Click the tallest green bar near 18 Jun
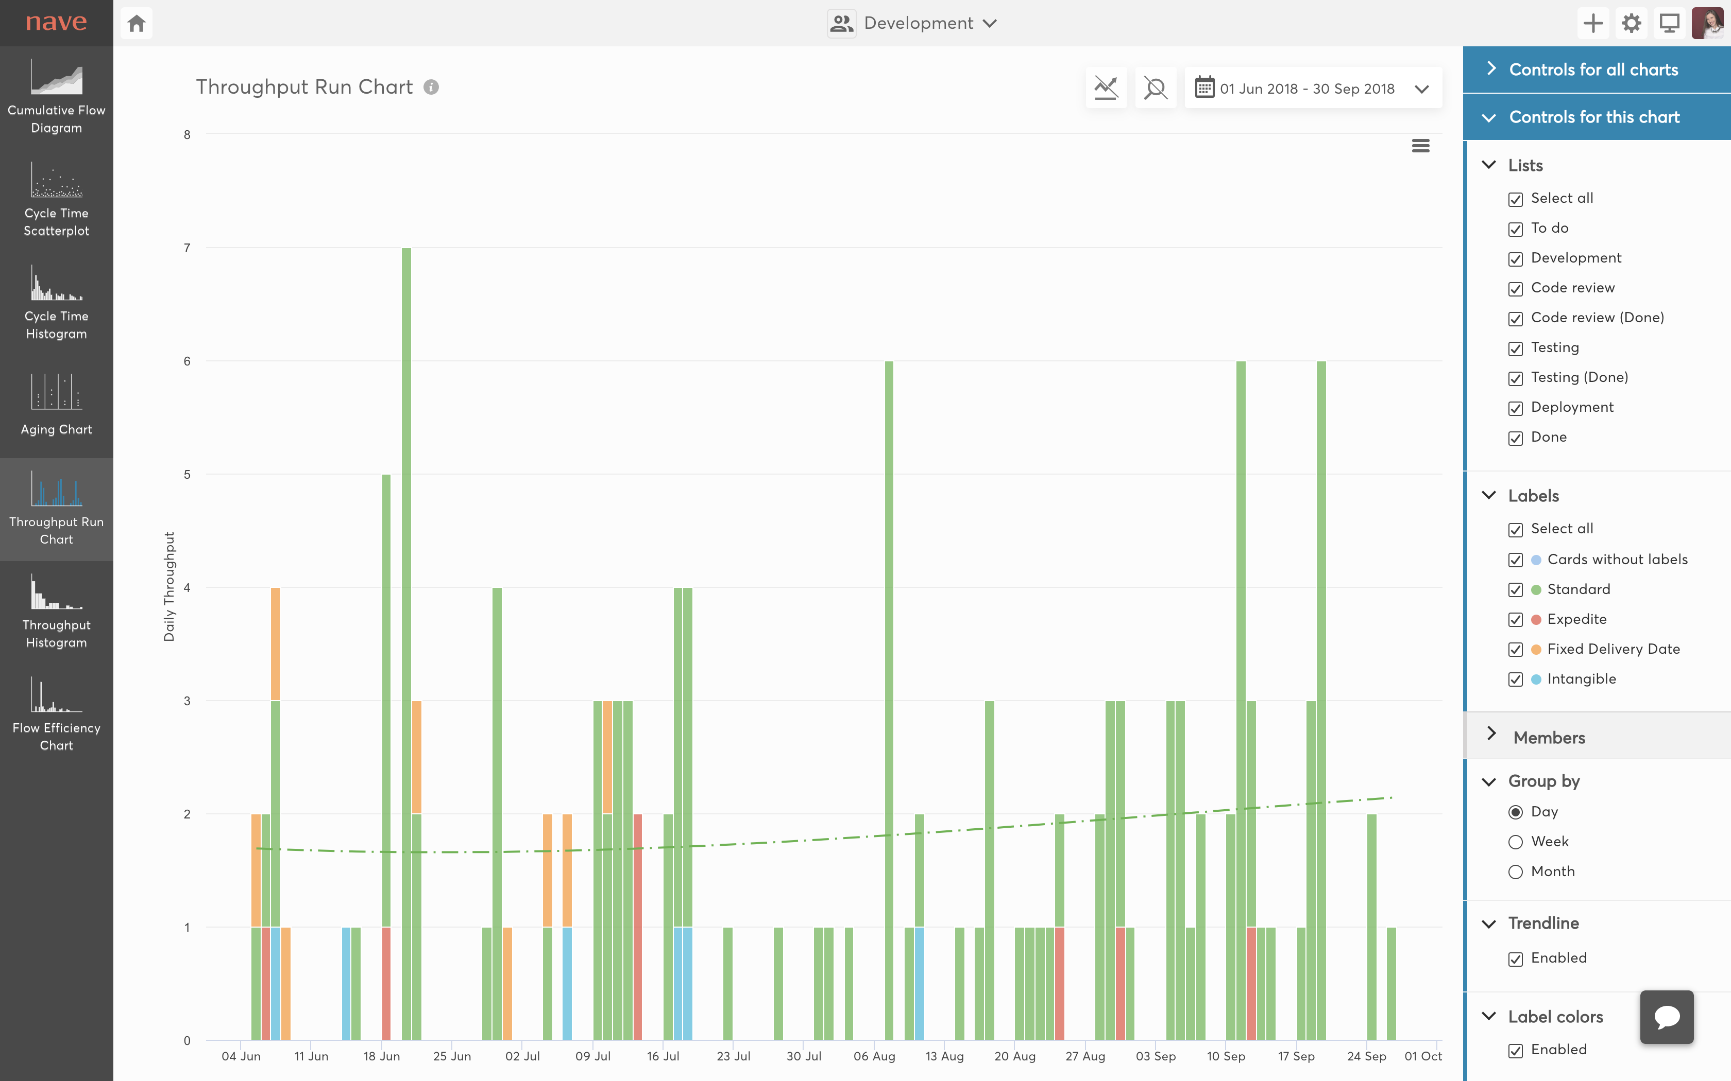This screenshot has height=1081, width=1731. point(406,572)
